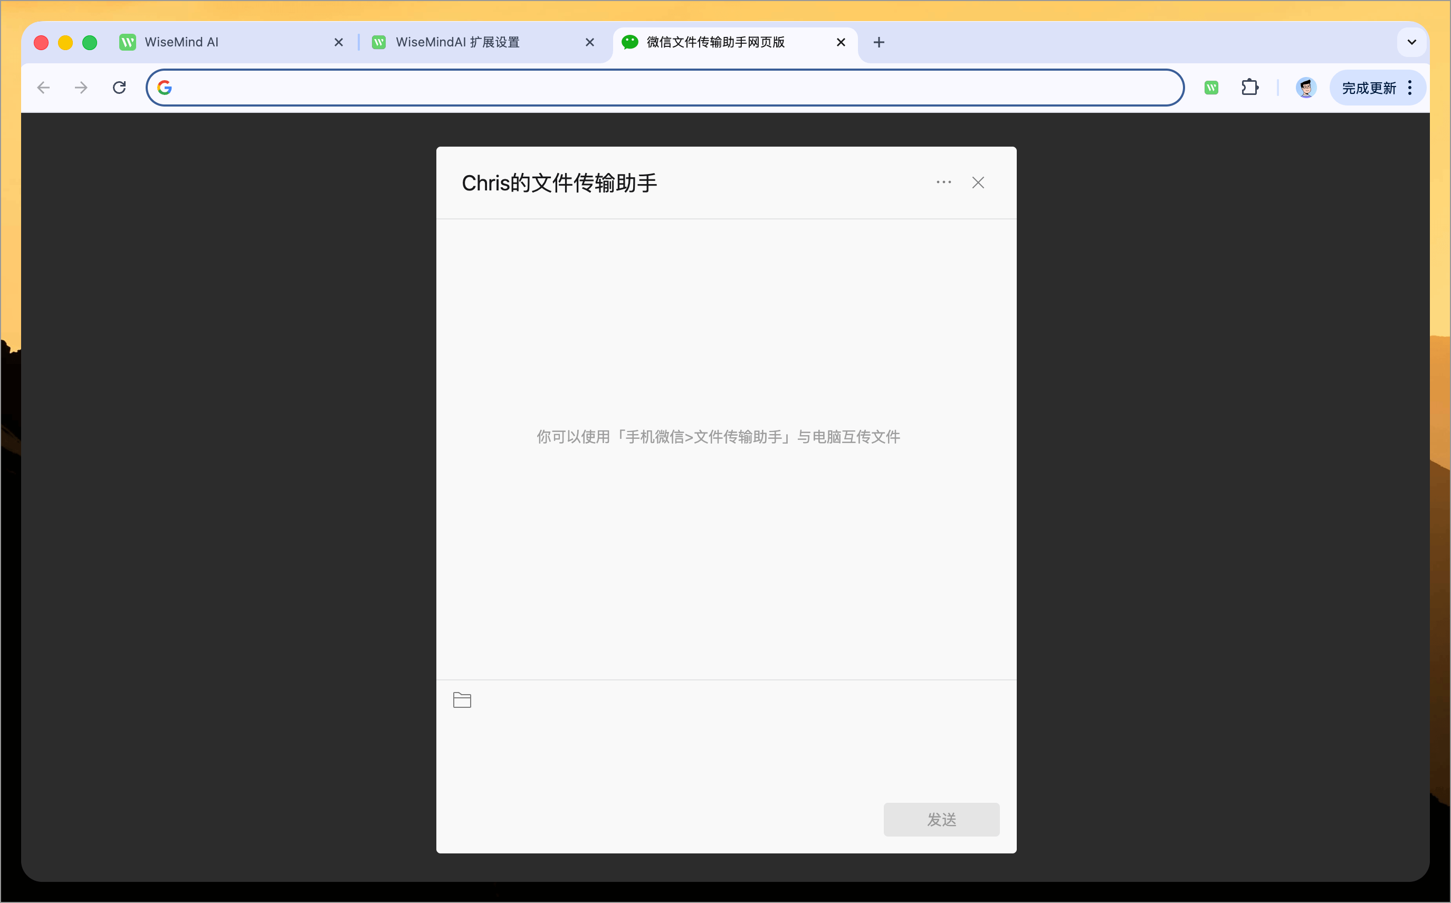Open the tab search chevron

point(1411,42)
